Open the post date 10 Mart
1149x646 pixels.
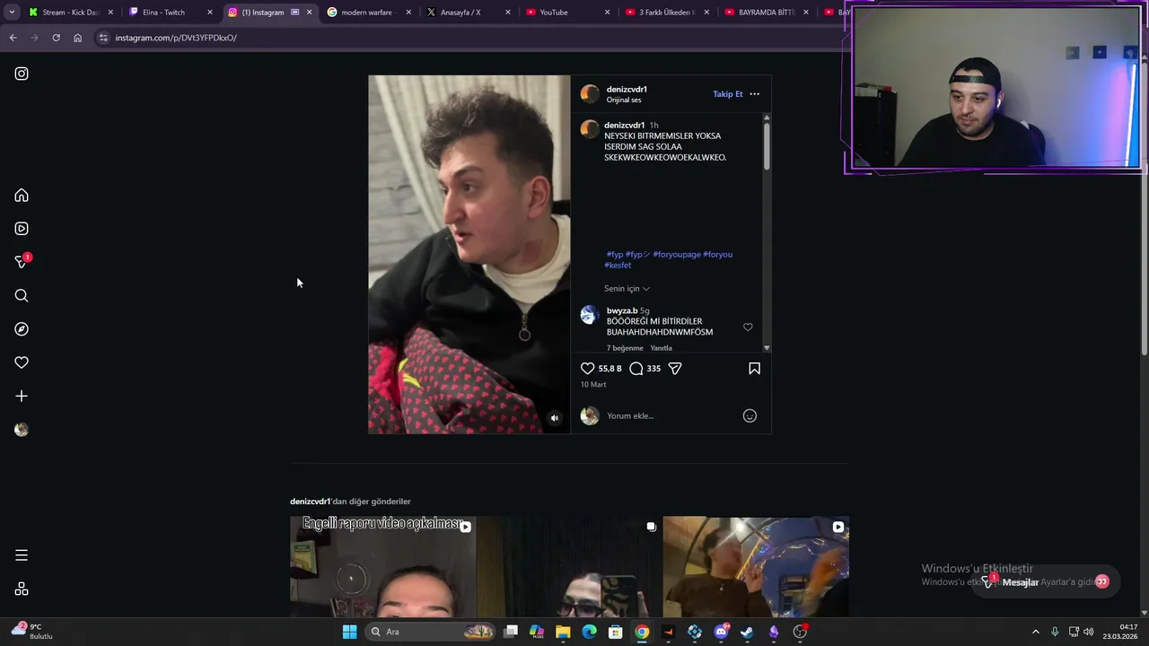593,385
